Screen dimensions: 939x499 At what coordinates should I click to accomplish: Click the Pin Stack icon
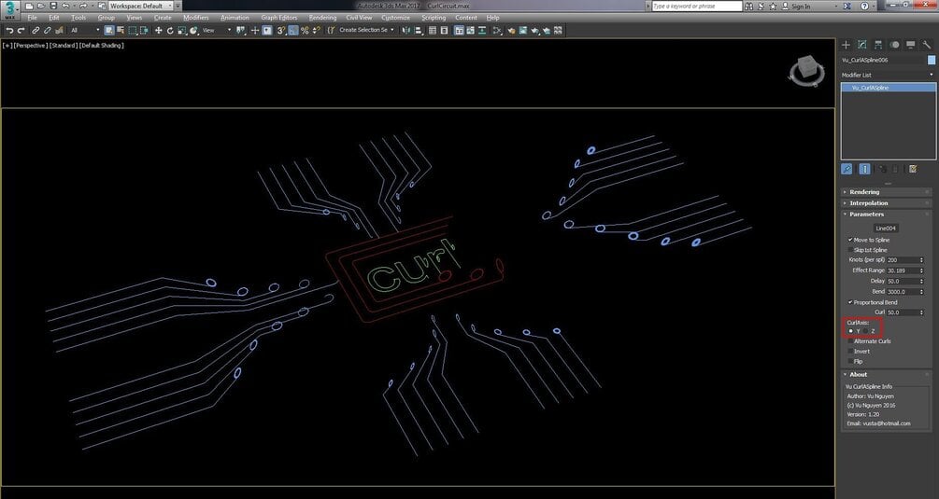coord(847,169)
